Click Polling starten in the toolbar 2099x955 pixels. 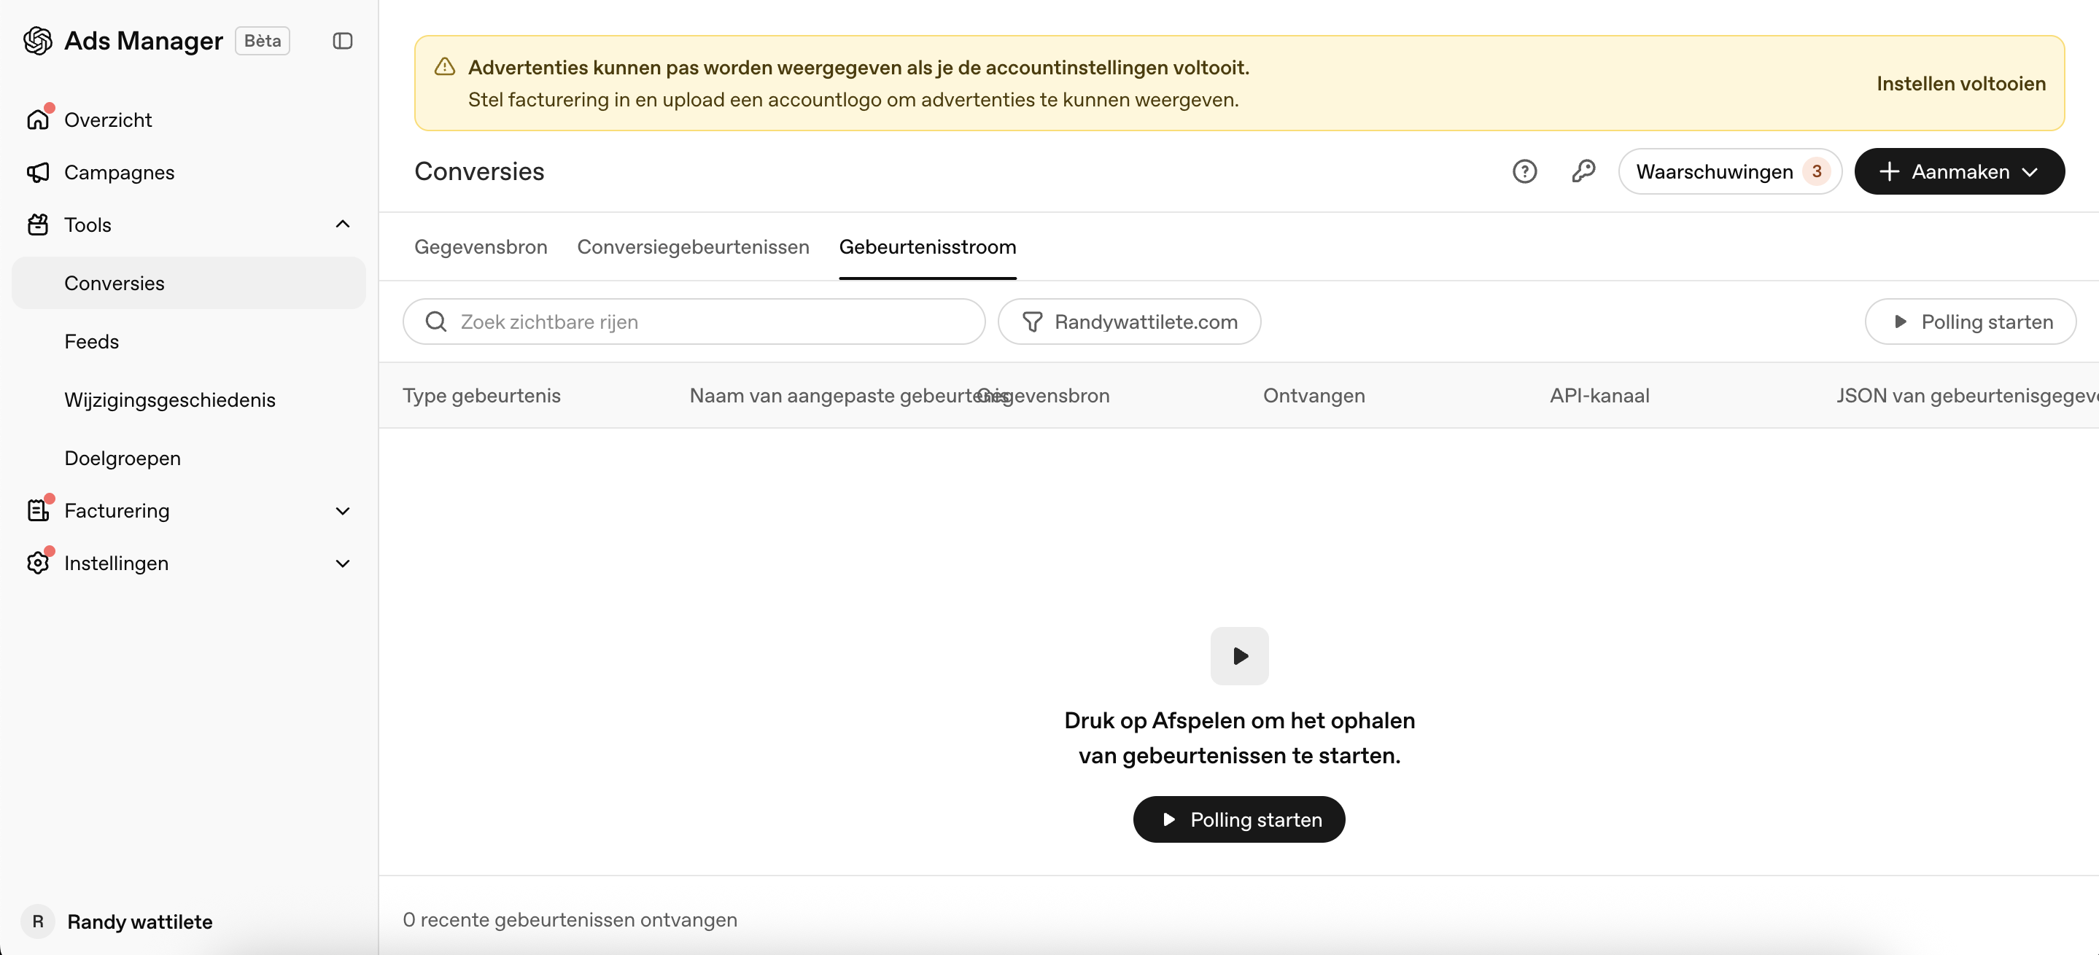[x=1970, y=321]
